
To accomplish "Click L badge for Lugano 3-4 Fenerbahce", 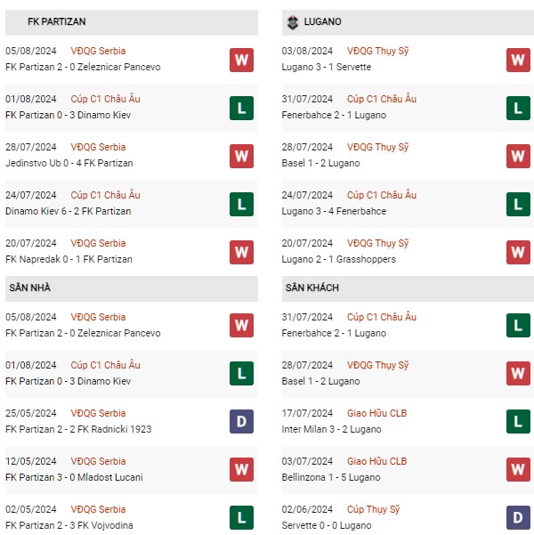I will click(518, 205).
